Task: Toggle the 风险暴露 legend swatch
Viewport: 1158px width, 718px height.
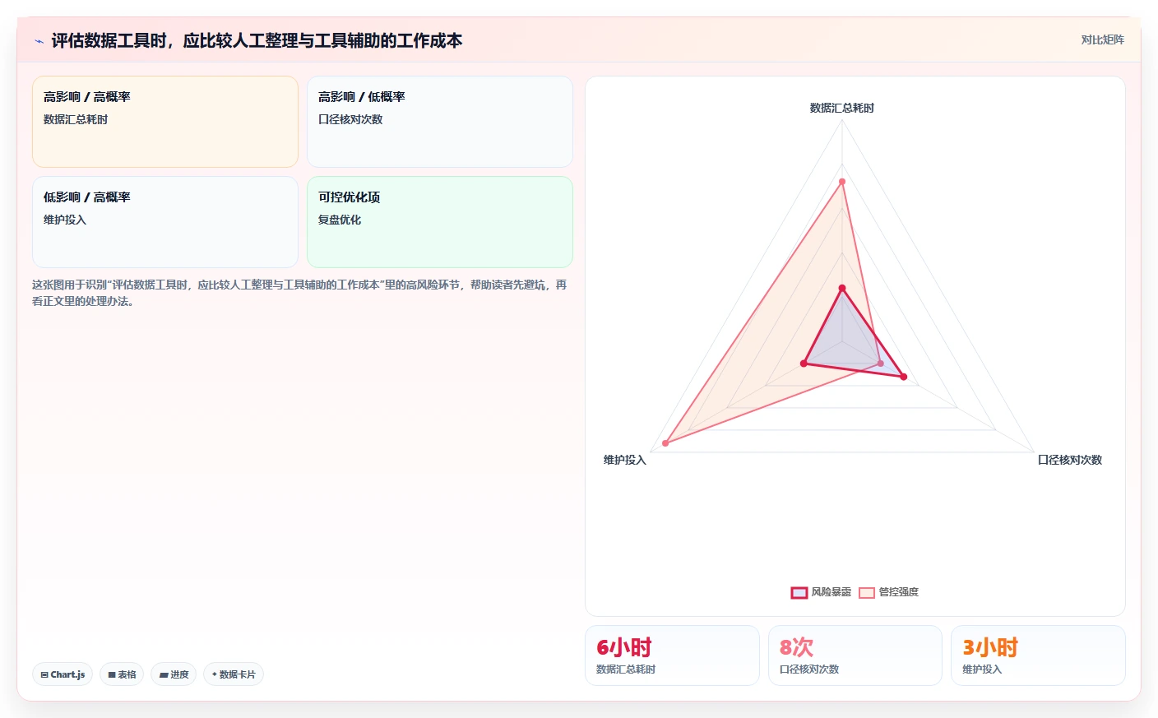Action: [x=799, y=592]
